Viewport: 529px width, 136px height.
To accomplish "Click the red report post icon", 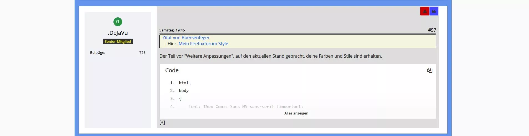I will 424,11.
